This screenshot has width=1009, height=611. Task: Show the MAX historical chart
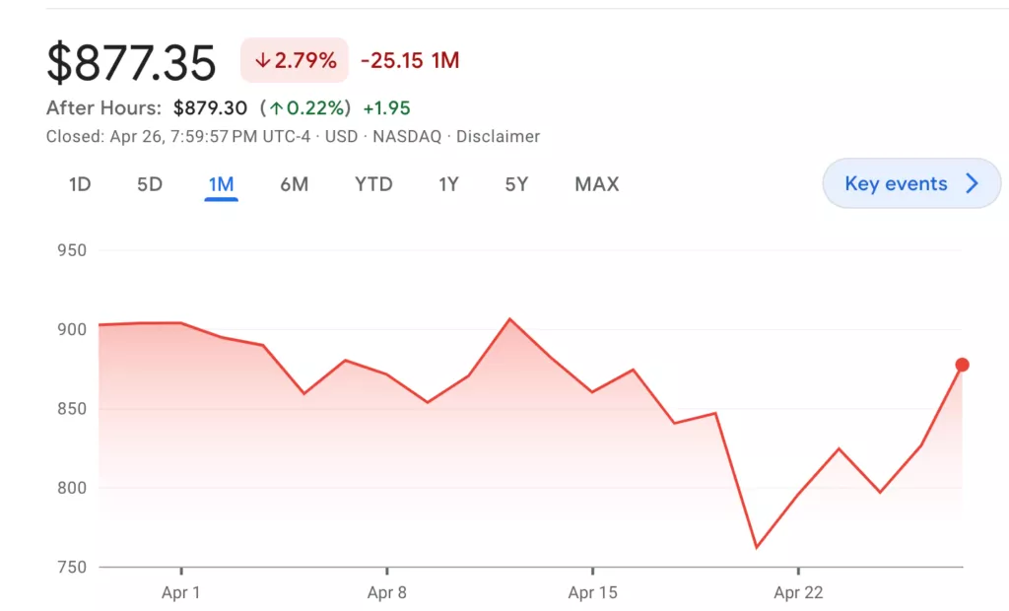(x=596, y=184)
